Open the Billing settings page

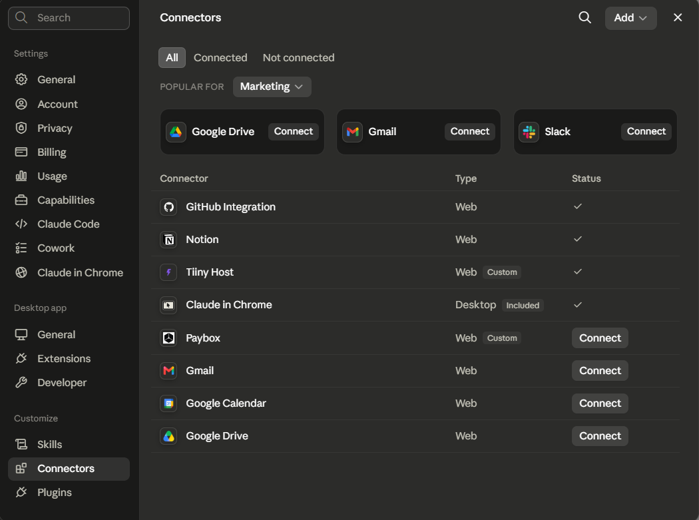pyautogui.click(x=69, y=152)
